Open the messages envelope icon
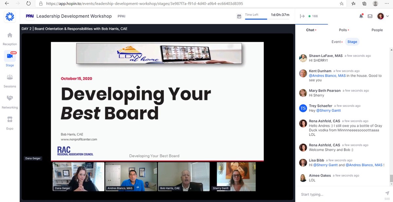This screenshot has height=202, width=393. tap(370, 16)
